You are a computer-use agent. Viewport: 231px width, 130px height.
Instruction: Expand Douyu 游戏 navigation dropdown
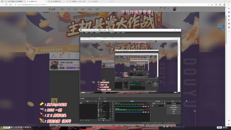(x=90, y=9)
